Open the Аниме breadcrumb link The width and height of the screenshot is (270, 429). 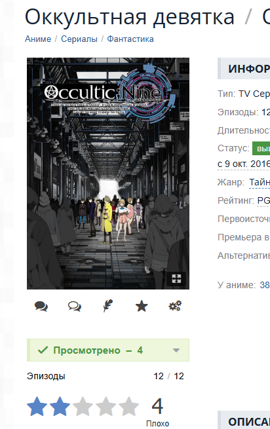[x=38, y=39]
